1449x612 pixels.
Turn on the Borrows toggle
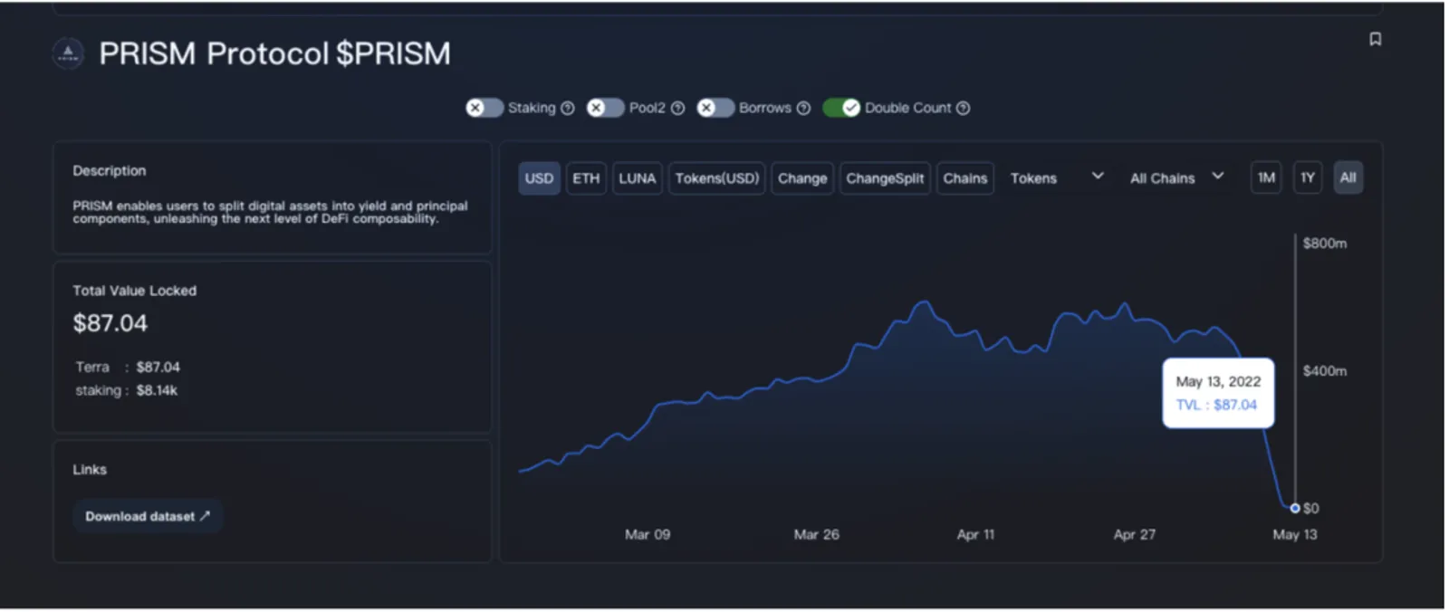pos(715,108)
